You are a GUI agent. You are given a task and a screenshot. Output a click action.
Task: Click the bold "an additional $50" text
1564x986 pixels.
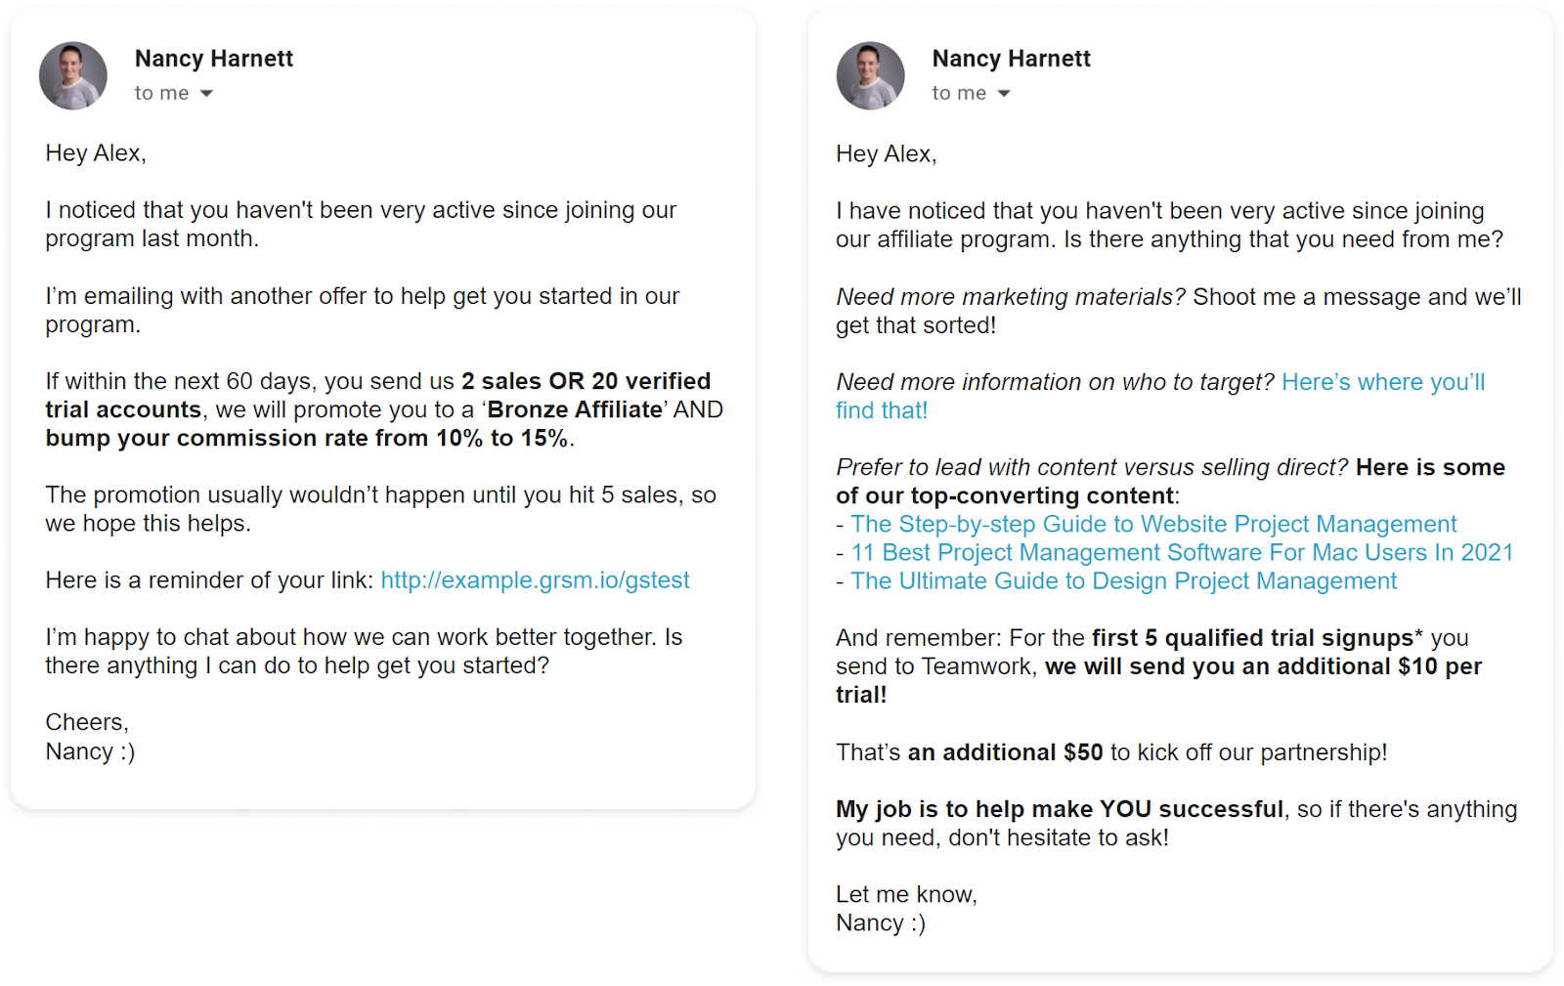pos(1004,752)
